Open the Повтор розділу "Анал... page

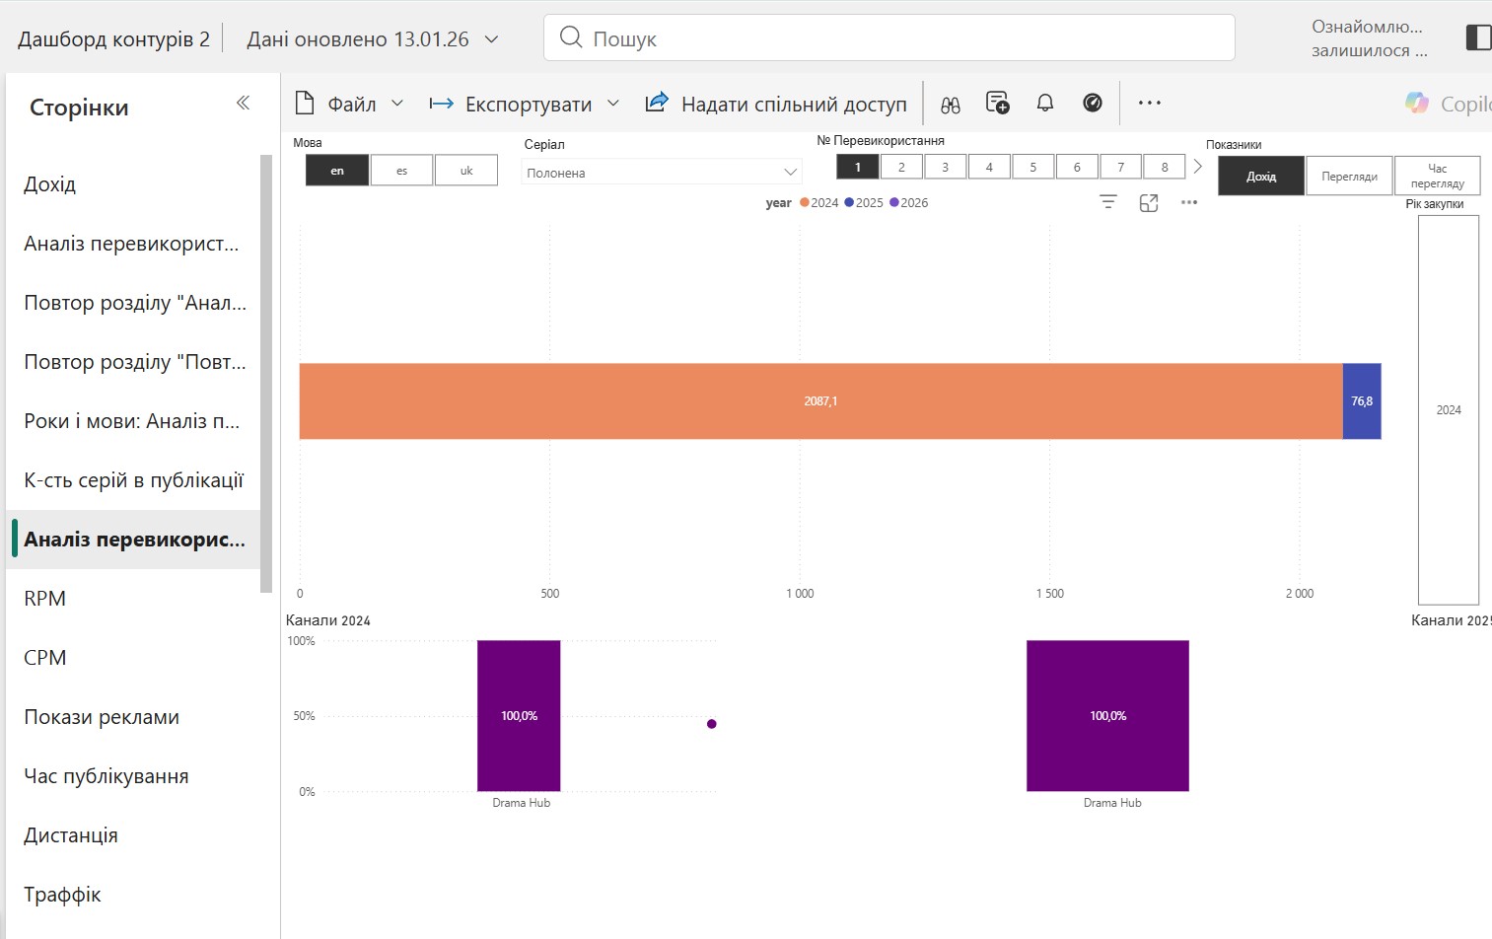click(x=133, y=302)
